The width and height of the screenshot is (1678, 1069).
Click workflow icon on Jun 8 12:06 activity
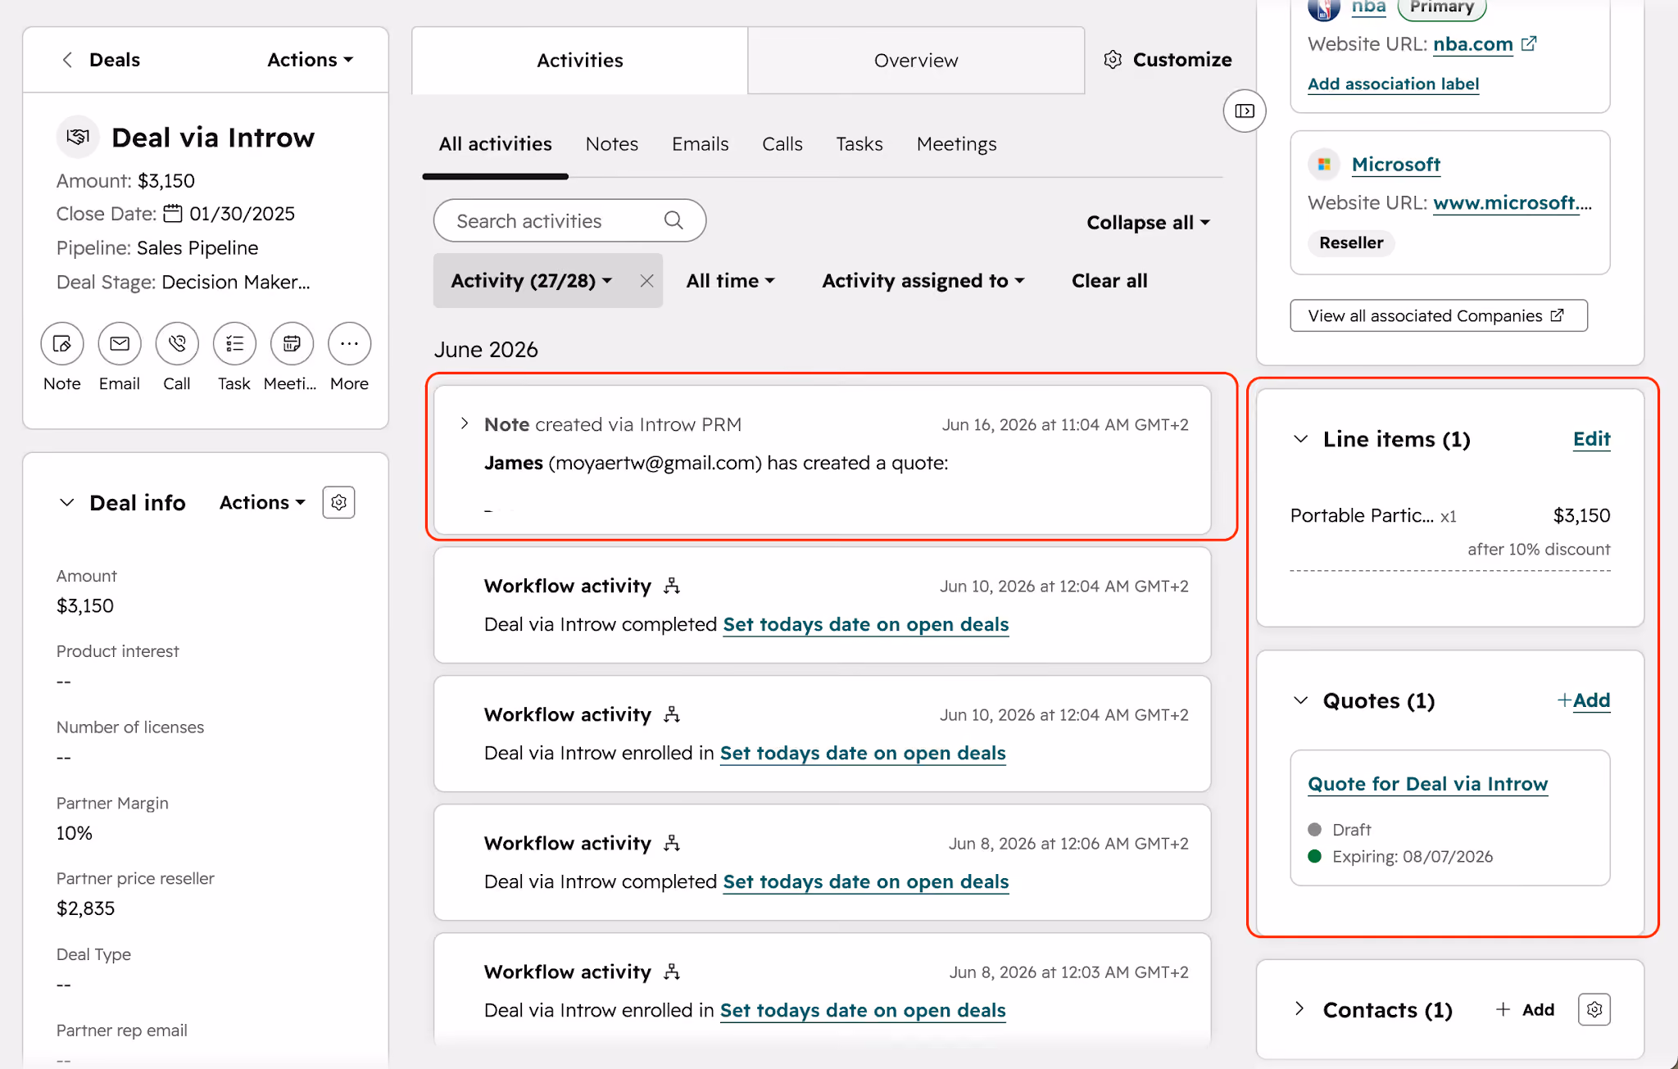[672, 843]
